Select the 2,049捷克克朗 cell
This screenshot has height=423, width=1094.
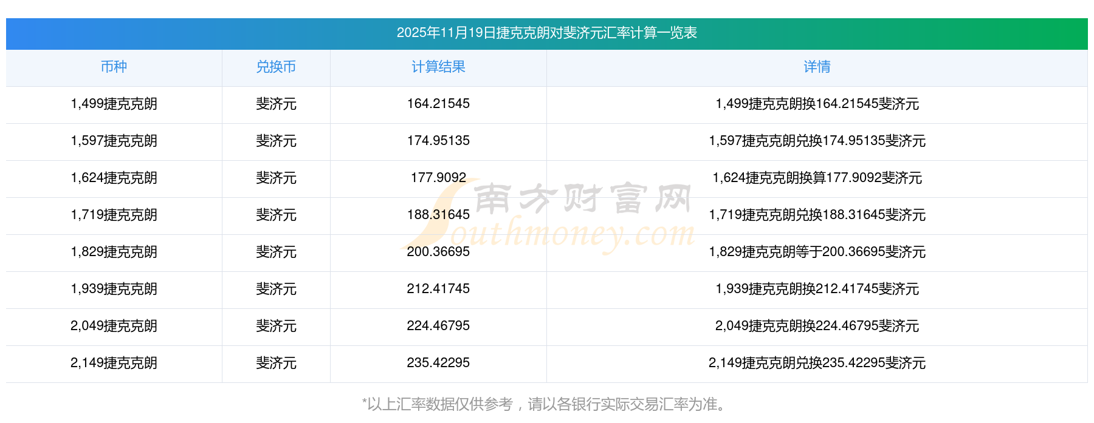(114, 326)
